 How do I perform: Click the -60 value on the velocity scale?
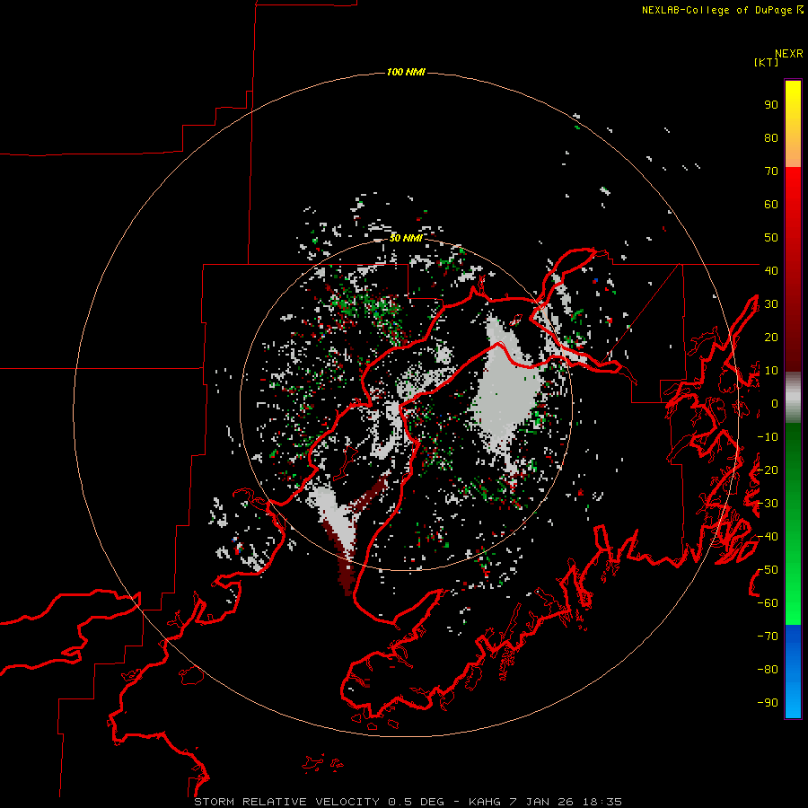[768, 603]
